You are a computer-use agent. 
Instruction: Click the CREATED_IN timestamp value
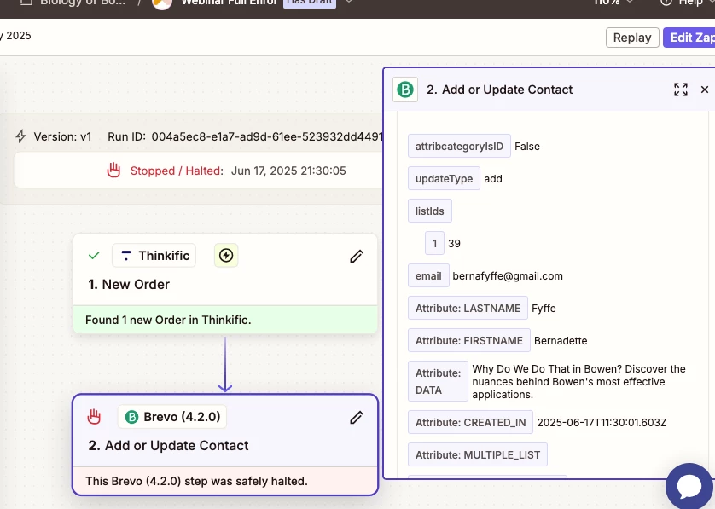[602, 423]
